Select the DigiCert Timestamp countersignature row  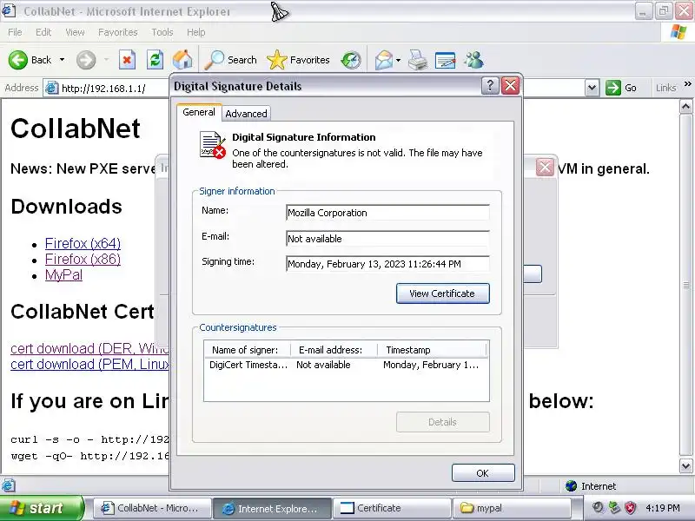[x=346, y=365]
